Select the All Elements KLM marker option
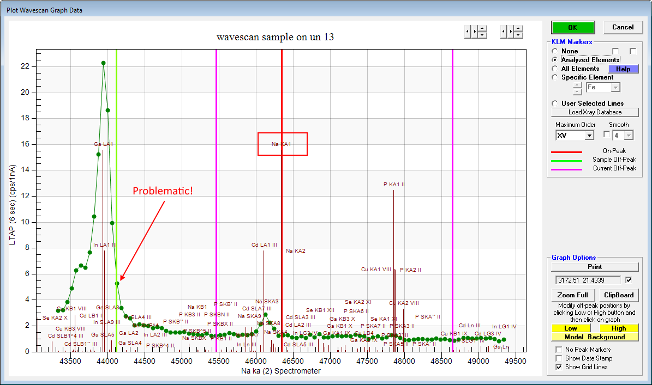Viewport: 652px width, 385px height. pos(555,69)
